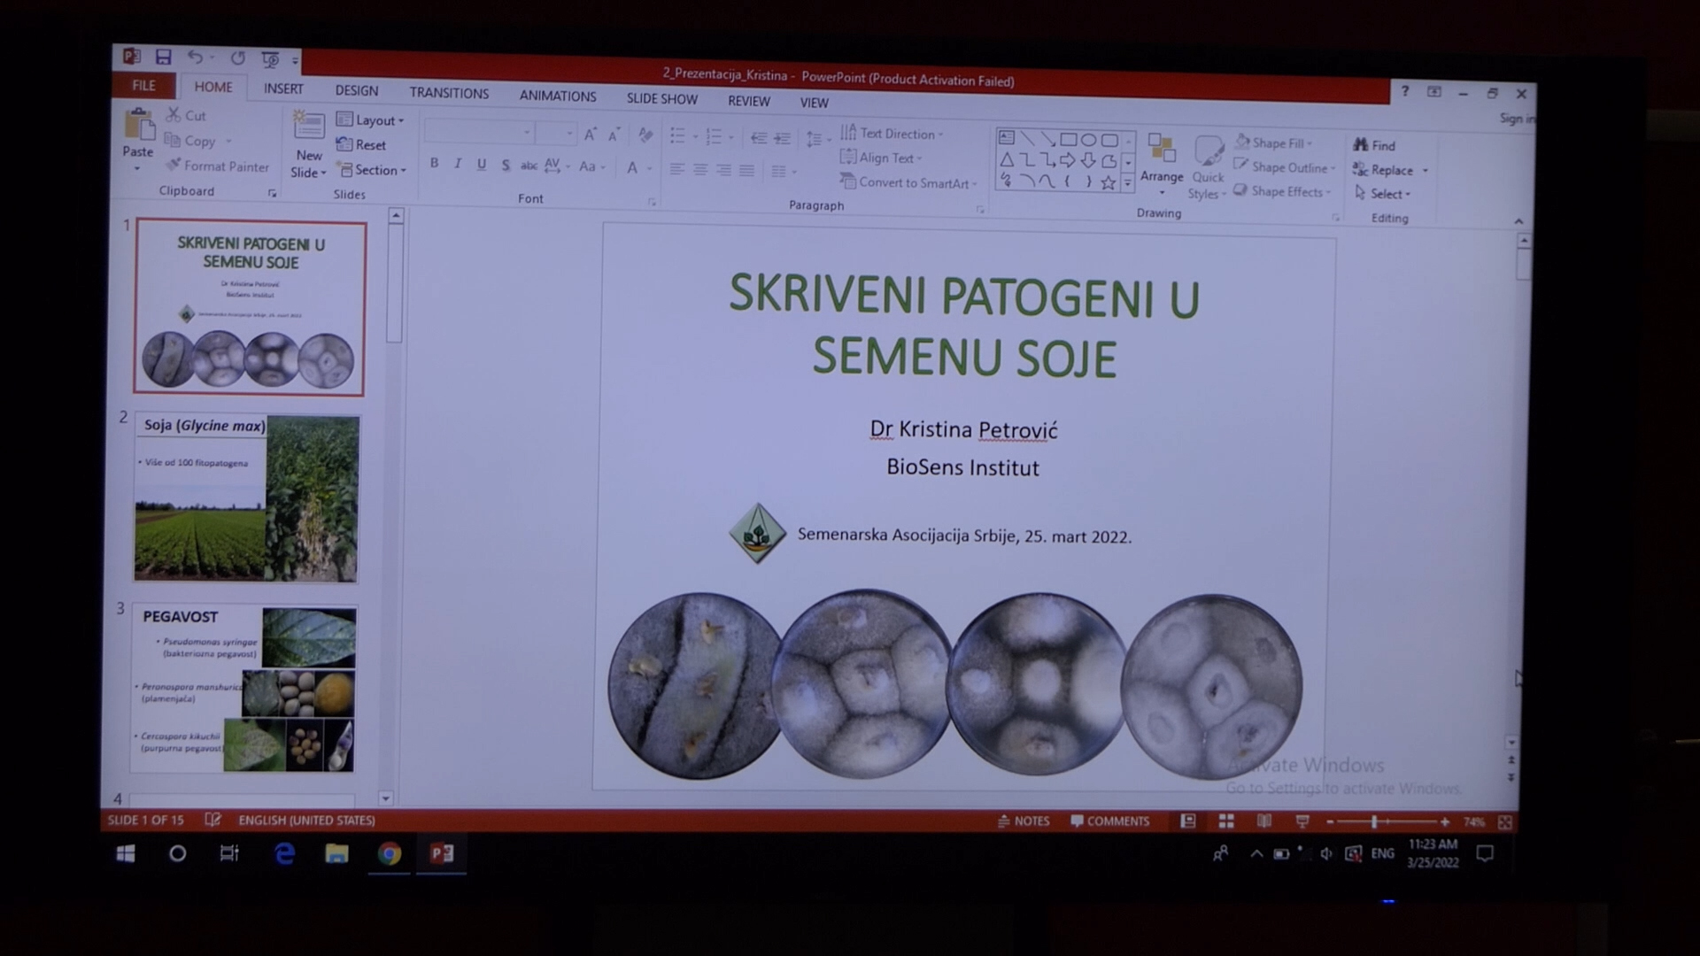
Task: Open the Shape Fill color menu
Action: point(1274,143)
